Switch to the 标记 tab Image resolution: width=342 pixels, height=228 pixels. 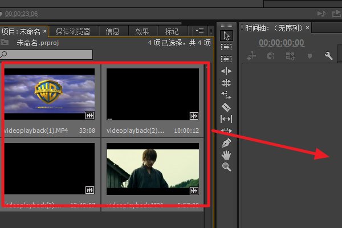click(172, 31)
